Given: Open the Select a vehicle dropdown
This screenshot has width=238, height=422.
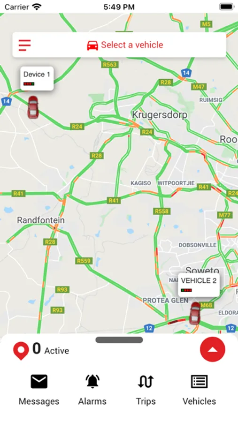Looking at the screenshot, I should click(119, 45).
